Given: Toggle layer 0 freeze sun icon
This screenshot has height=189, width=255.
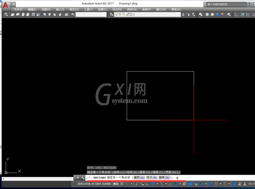Looking at the screenshot, I should 120,14.
